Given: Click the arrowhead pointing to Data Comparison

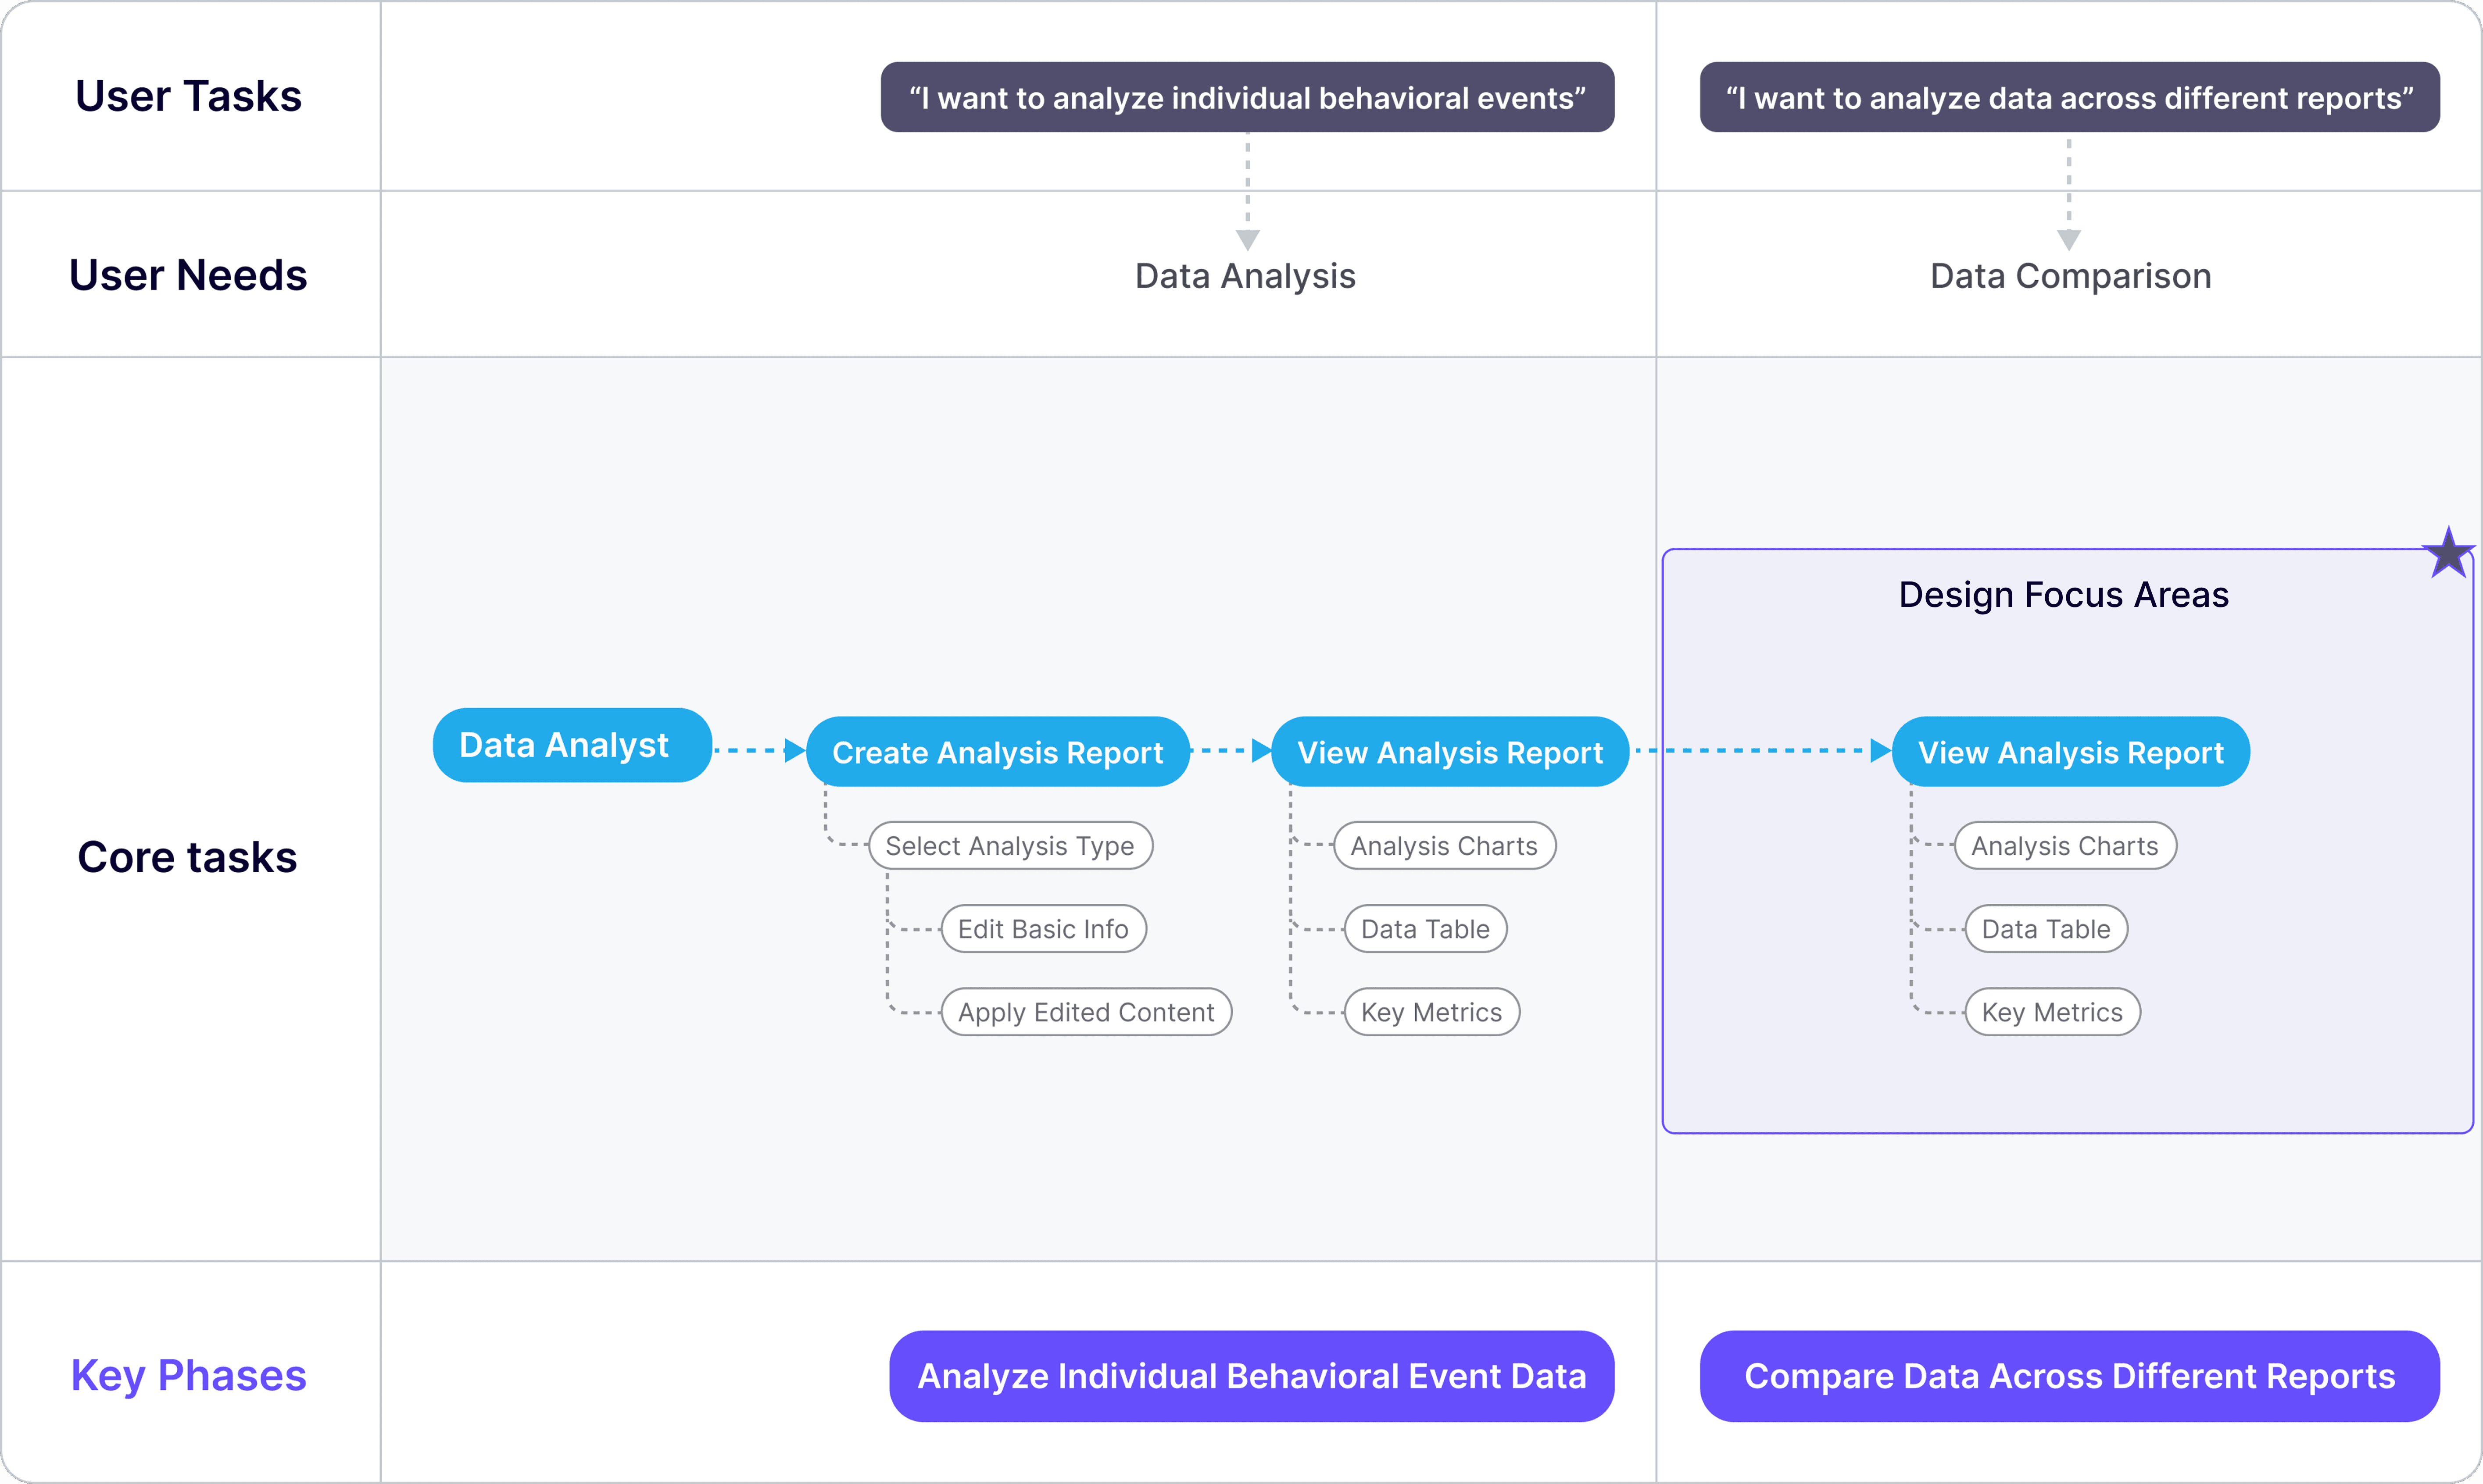Looking at the screenshot, I should (x=2069, y=240).
